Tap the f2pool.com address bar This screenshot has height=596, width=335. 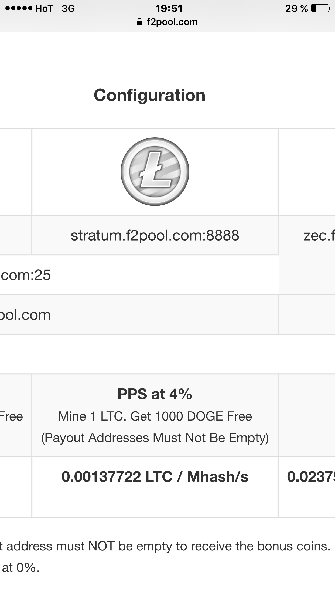pos(172,22)
